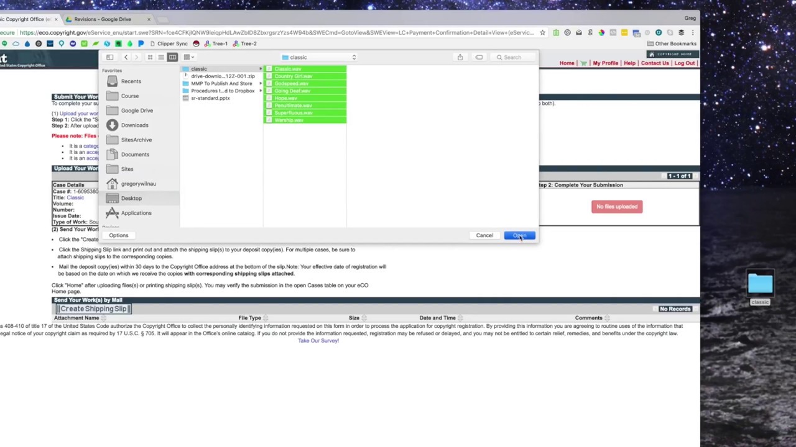The height and width of the screenshot is (447, 796).
Task: Select the 'classic' folder row
Action: tap(221, 69)
